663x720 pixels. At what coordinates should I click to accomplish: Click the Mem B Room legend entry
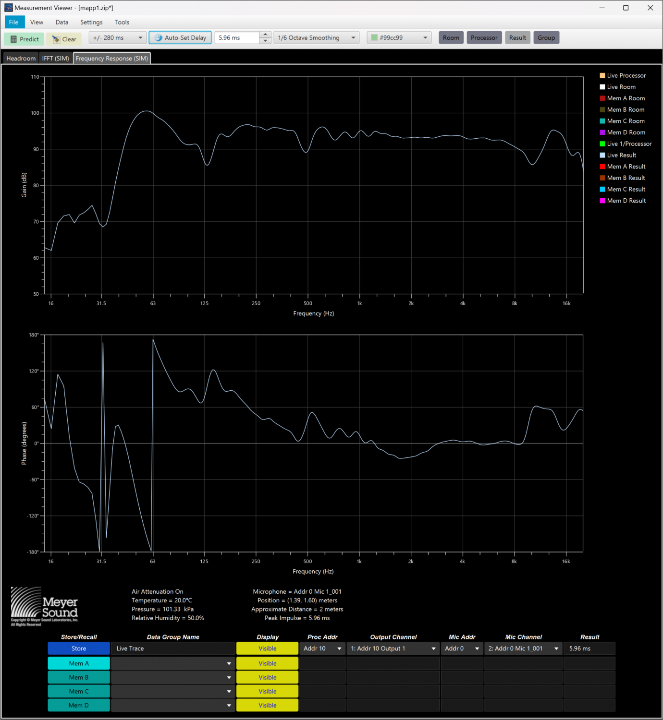622,110
